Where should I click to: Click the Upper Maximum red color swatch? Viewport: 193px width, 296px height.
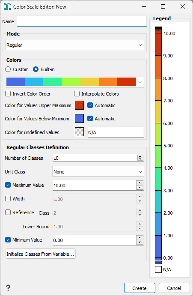point(80,105)
